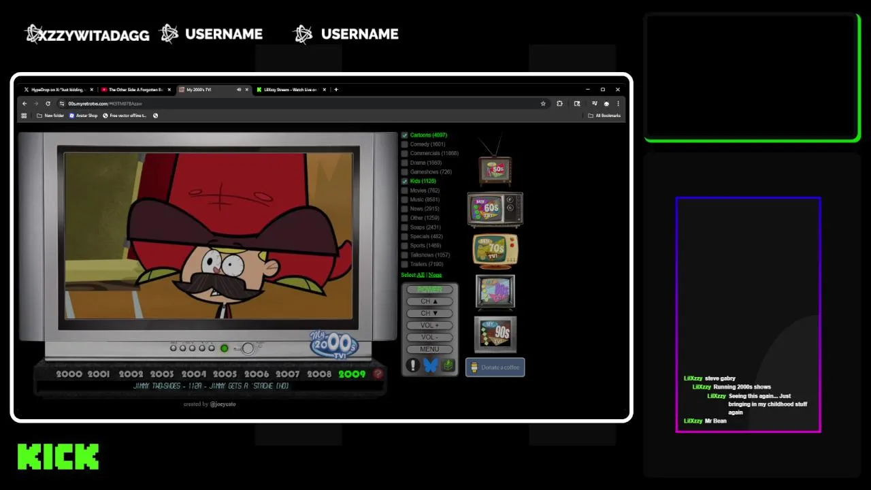Click the Donate a coffee button

pos(495,367)
